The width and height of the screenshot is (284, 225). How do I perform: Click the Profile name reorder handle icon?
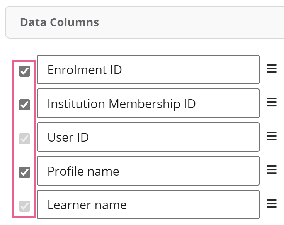point(272,169)
